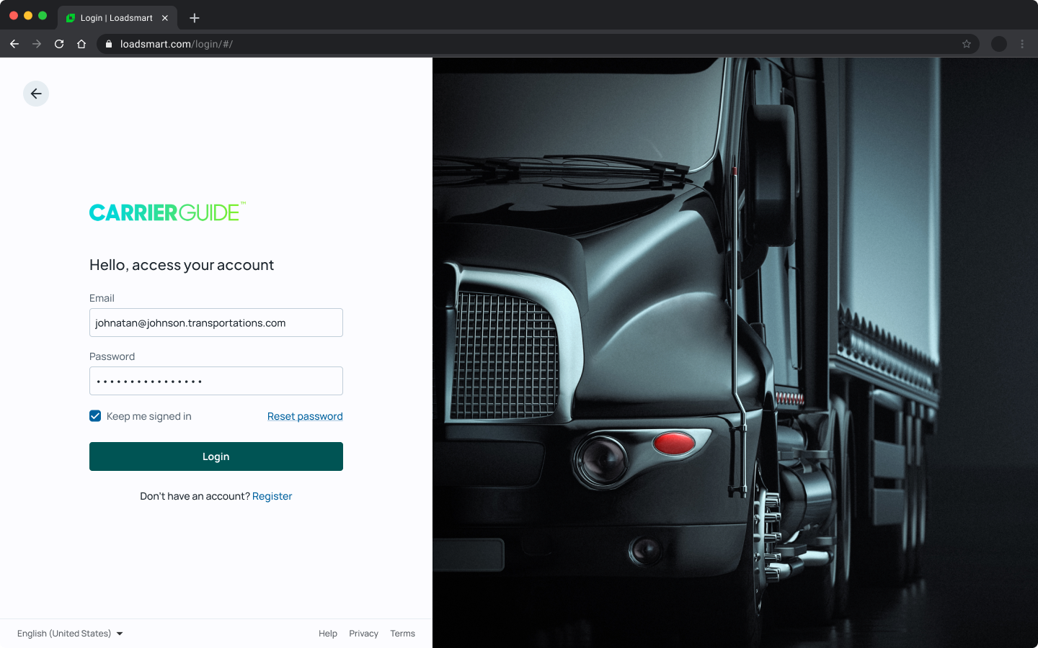Click the Register link below the form
This screenshot has height=648, width=1038.
[272, 496]
